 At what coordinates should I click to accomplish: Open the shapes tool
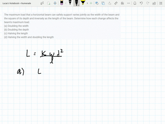tap(97, 3)
